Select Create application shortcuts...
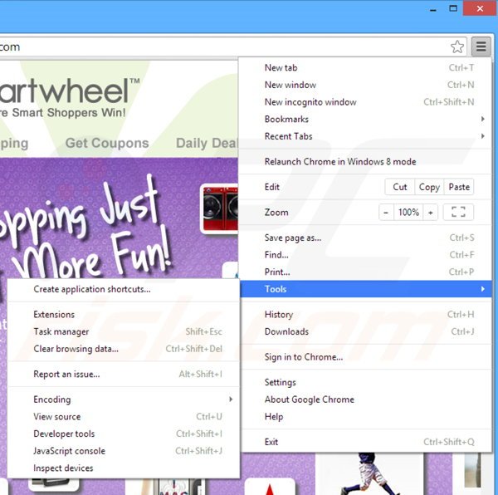The width and height of the screenshot is (498, 495). tap(123, 289)
